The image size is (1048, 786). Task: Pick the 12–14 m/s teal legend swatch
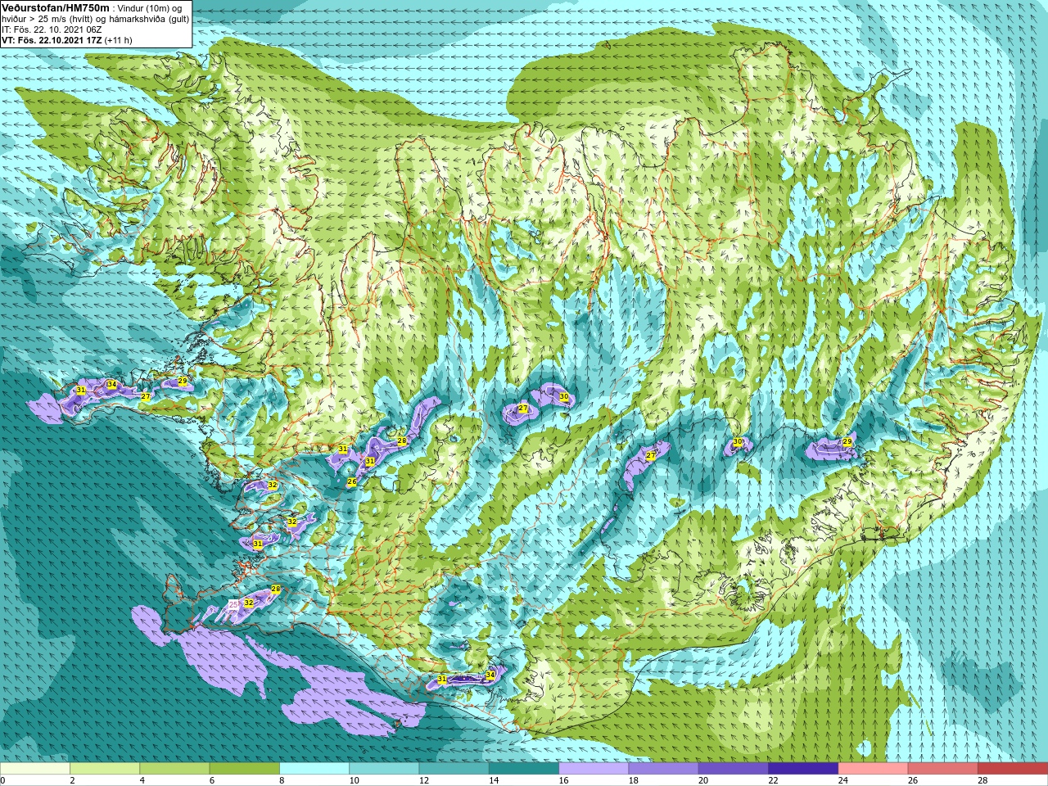coord(454,769)
